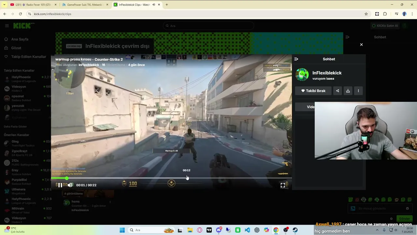Viewport: 417px width, 235px height.
Task: Click the address bar URL
Action: point(52,14)
